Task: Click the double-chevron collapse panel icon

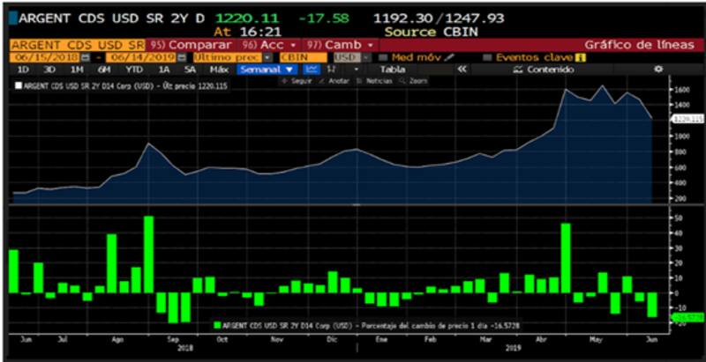Action: tap(461, 69)
